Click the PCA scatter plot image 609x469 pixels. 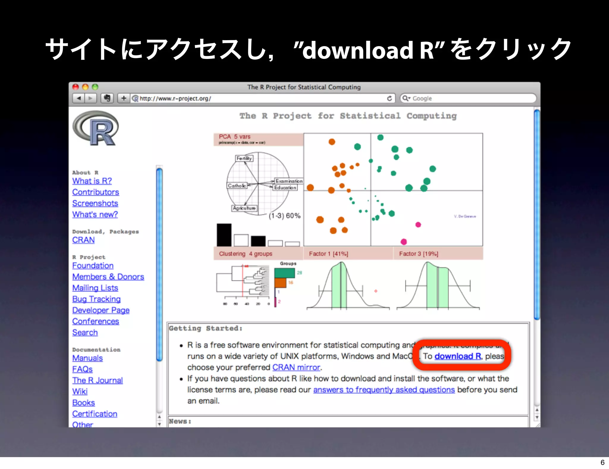393,190
